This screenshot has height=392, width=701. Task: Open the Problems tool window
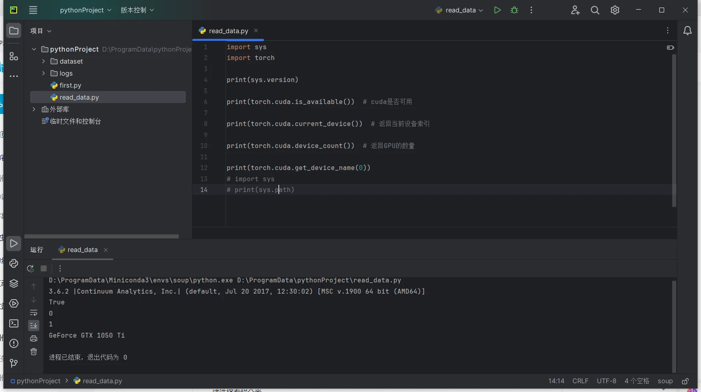(14, 343)
